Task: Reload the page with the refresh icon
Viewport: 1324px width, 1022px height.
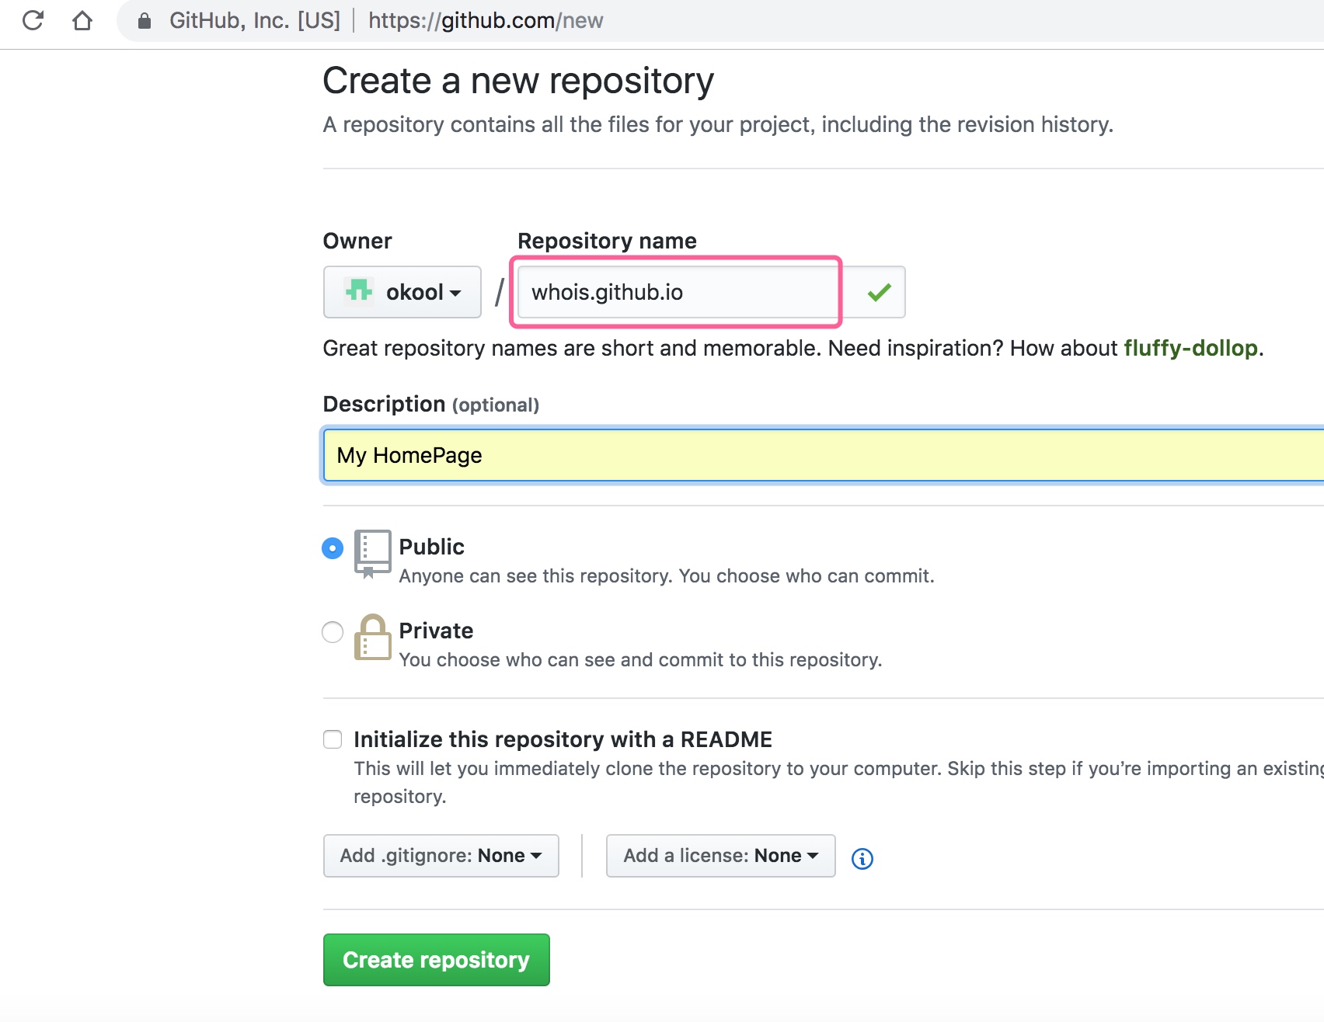Action: 33,20
